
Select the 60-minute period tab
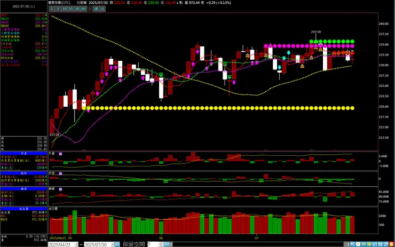83,9
